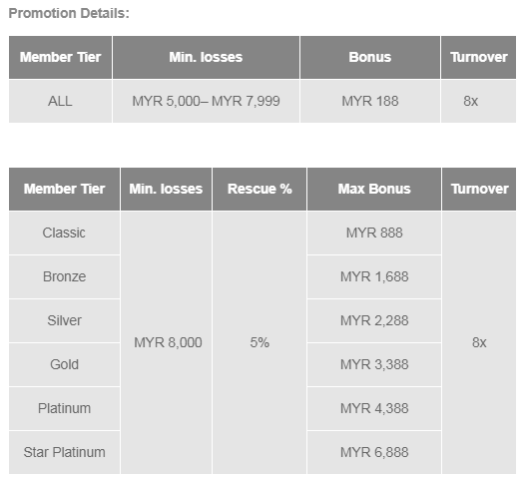Click the Silver tier cell
The height and width of the screenshot is (477, 527).
click(64, 320)
